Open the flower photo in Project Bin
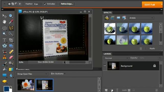Screen dimensions: 164x92 pyautogui.click(x=26, y=85)
